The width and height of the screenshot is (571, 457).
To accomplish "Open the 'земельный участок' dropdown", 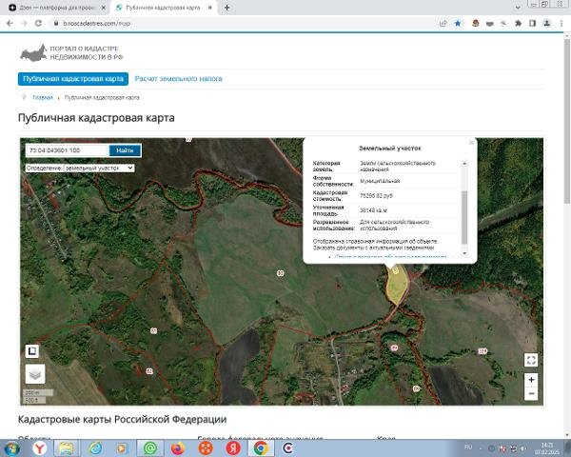I will (99, 168).
